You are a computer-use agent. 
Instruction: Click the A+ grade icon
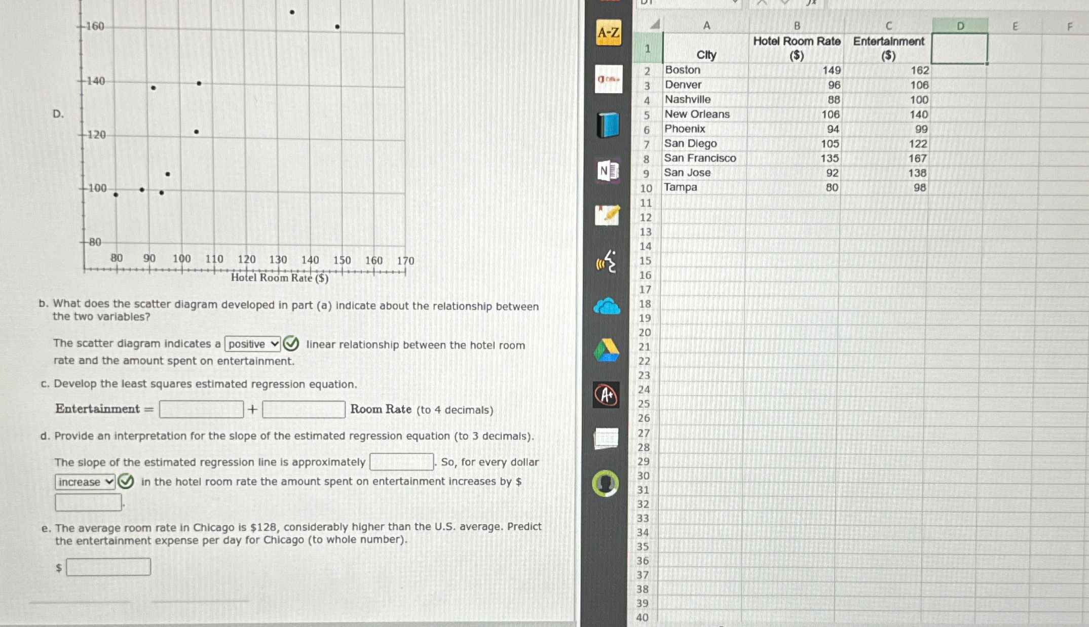click(x=606, y=395)
